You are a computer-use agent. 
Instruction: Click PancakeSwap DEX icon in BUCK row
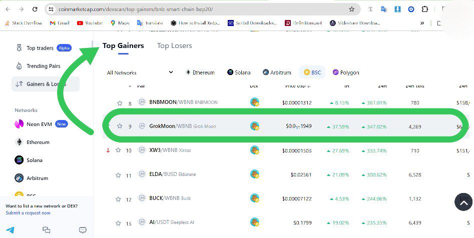tap(255, 198)
